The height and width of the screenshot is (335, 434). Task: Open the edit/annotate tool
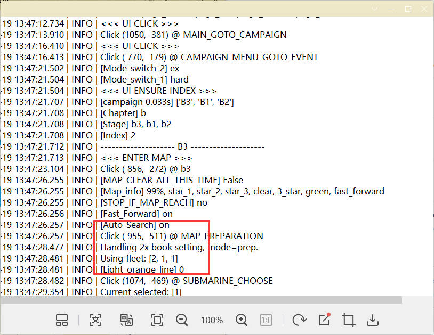(x=324, y=320)
